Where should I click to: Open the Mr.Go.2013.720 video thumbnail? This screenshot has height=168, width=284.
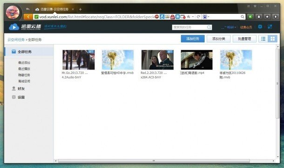78,60
